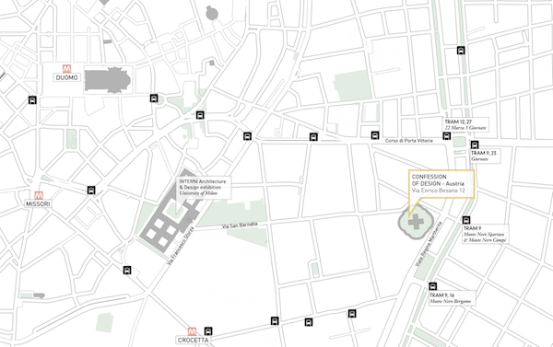Click the Duomo metro M icon
This screenshot has width=553, height=347.
point(66,69)
